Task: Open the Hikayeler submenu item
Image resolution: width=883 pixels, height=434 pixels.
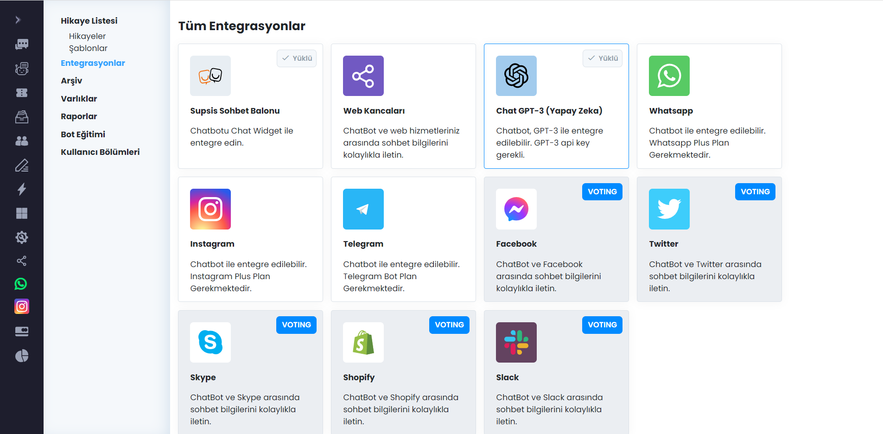Action: pos(87,36)
